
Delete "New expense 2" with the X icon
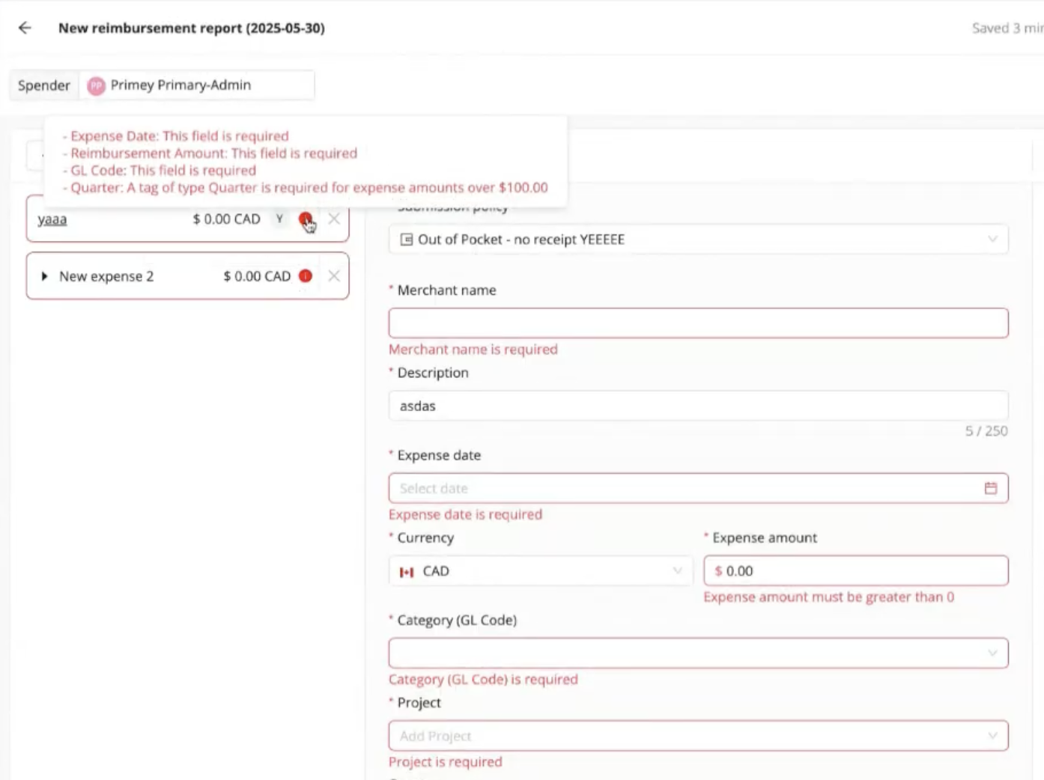click(334, 275)
